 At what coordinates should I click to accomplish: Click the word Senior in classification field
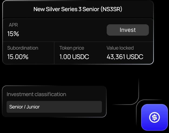(x=16, y=107)
